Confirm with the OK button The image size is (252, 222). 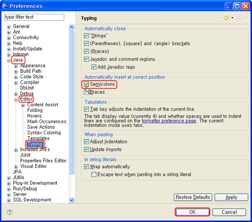click(192, 212)
